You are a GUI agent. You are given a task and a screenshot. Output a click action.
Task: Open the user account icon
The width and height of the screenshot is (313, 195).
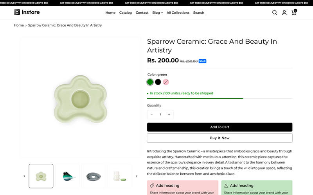pyautogui.click(x=284, y=12)
